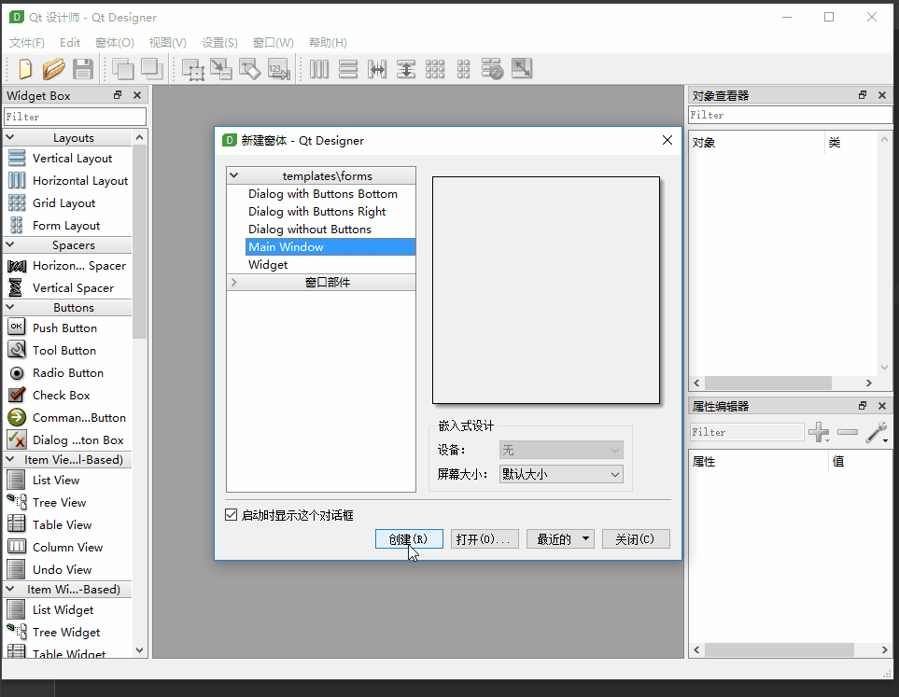Click the wrench icon in property editor
Image resolution: width=899 pixels, height=697 pixels.
(876, 432)
